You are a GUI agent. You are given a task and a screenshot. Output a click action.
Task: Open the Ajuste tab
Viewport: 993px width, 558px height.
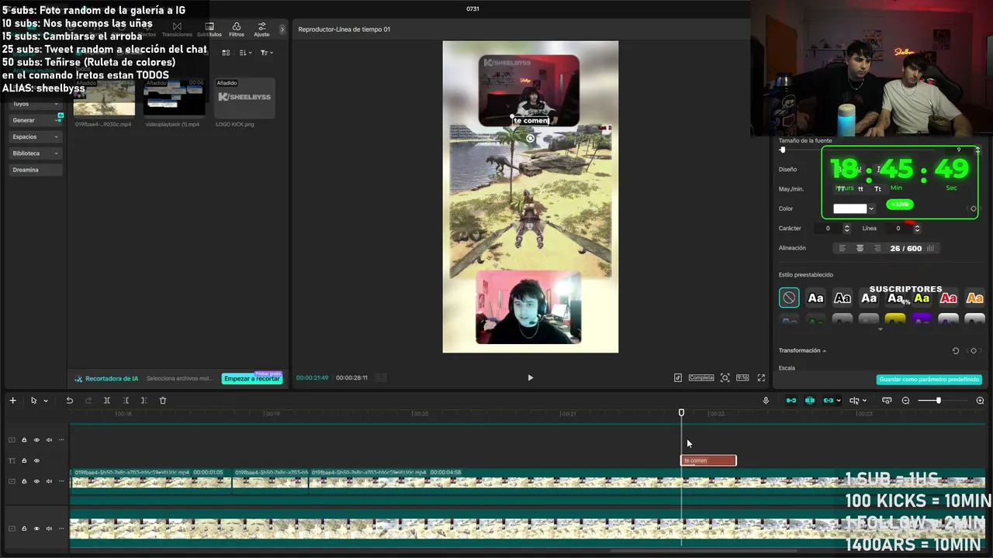click(261, 29)
